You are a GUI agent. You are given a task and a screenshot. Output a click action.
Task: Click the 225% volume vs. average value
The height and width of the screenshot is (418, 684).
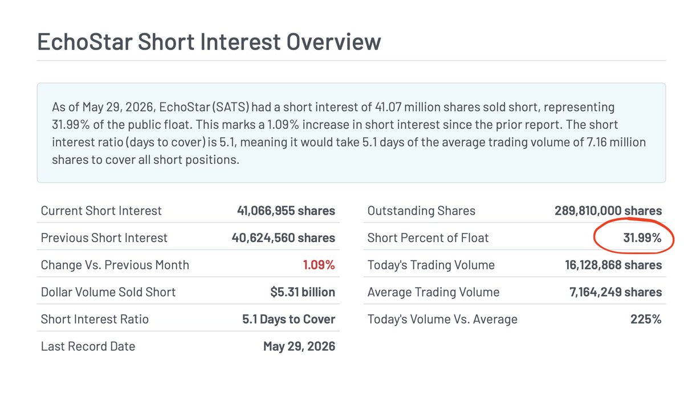coord(646,319)
